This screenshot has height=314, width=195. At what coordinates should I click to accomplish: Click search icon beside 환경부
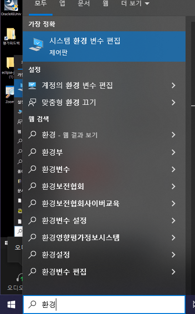click(32, 152)
